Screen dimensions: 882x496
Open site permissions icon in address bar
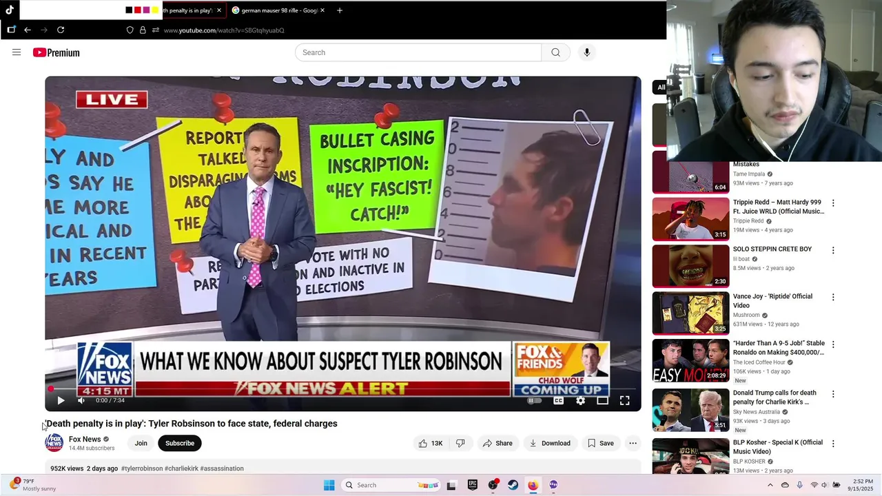156,30
